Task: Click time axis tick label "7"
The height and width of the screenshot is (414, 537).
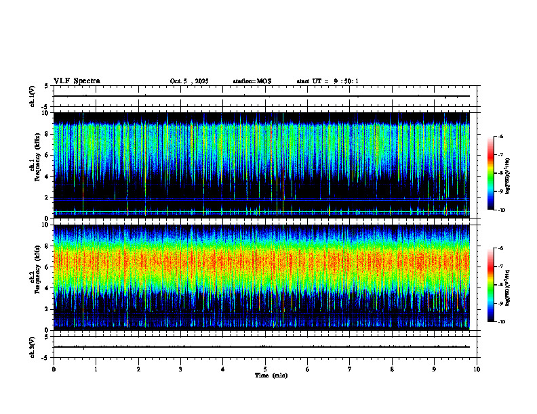Action: click(350, 369)
